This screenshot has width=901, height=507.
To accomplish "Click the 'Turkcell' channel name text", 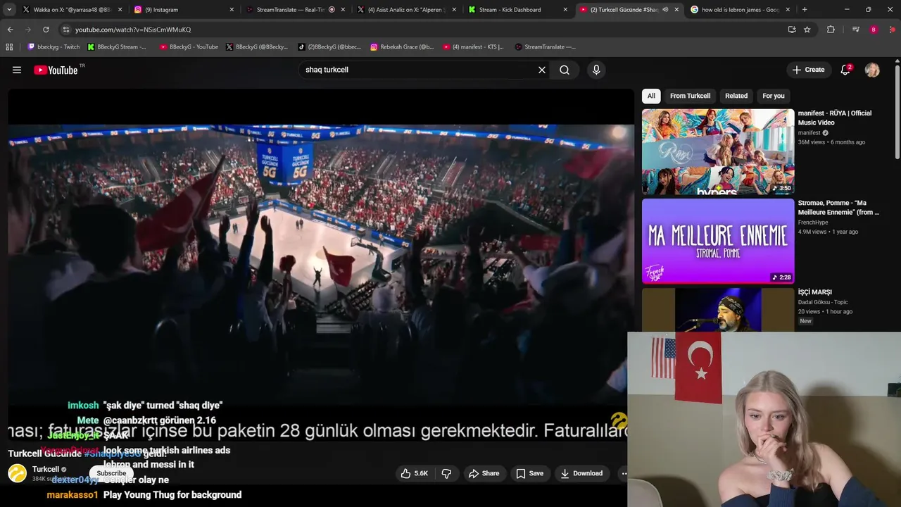I will click(x=46, y=470).
